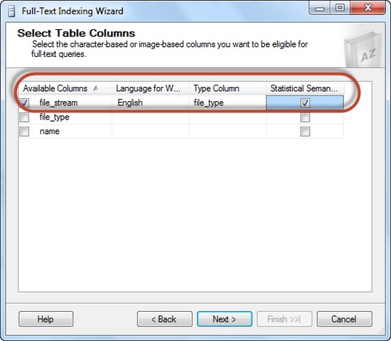The height and width of the screenshot is (341, 391).
Task: Close the wizard with the X button
Action: tap(368, 8)
